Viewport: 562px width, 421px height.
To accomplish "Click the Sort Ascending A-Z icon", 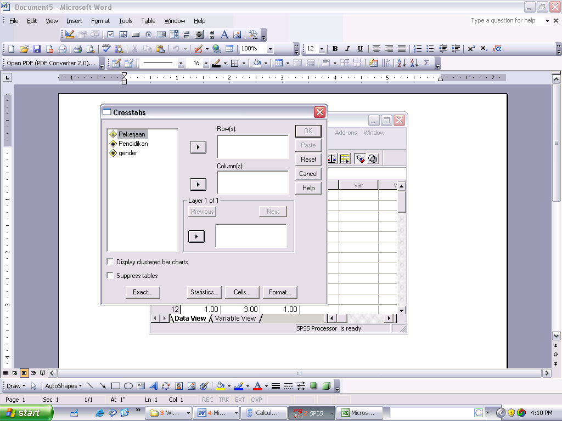I will tap(401, 63).
